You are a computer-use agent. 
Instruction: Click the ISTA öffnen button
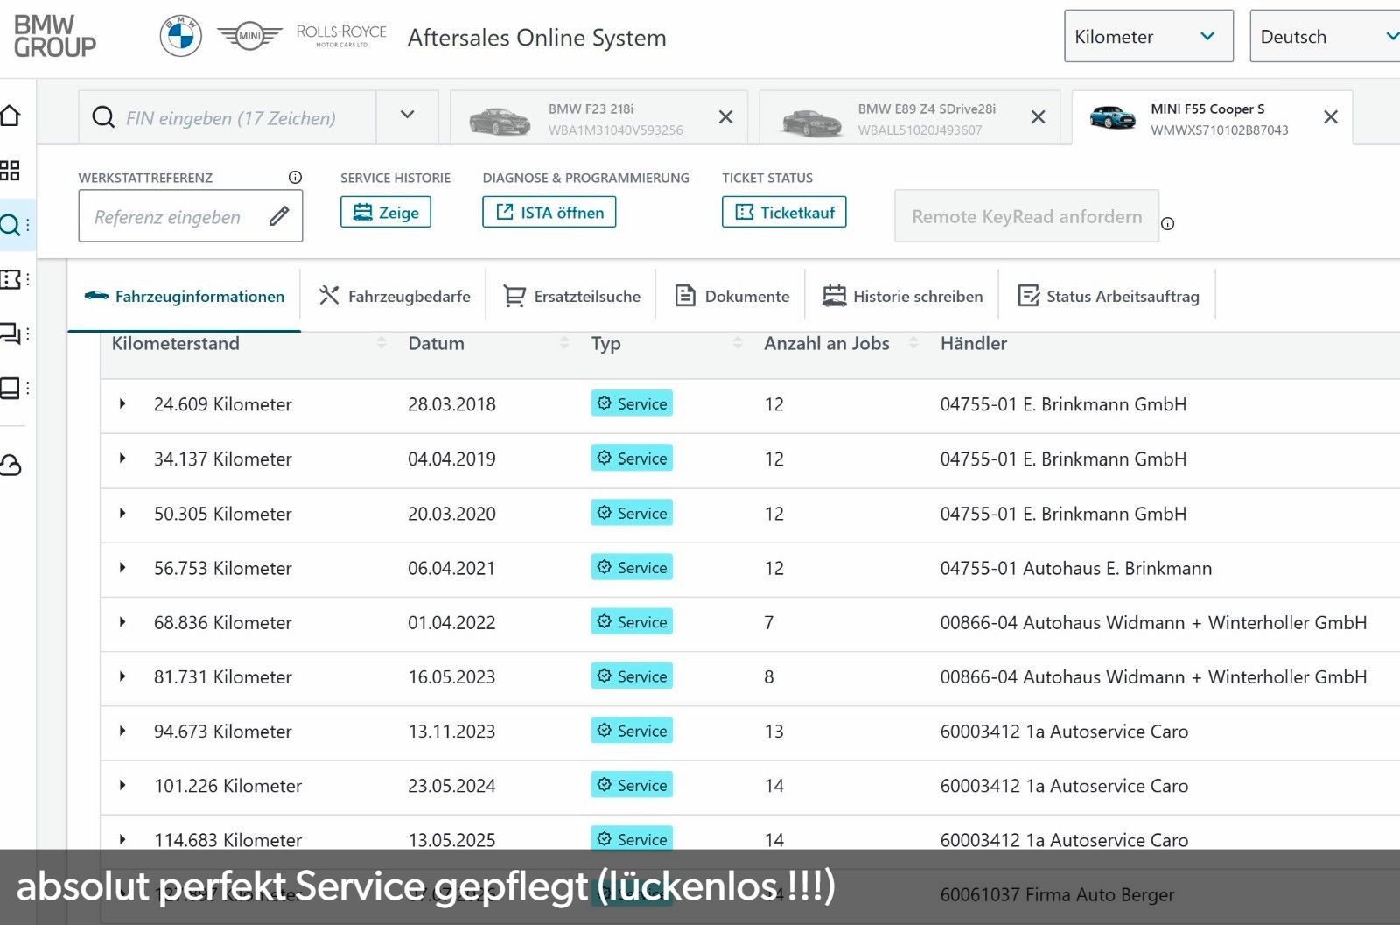click(549, 212)
